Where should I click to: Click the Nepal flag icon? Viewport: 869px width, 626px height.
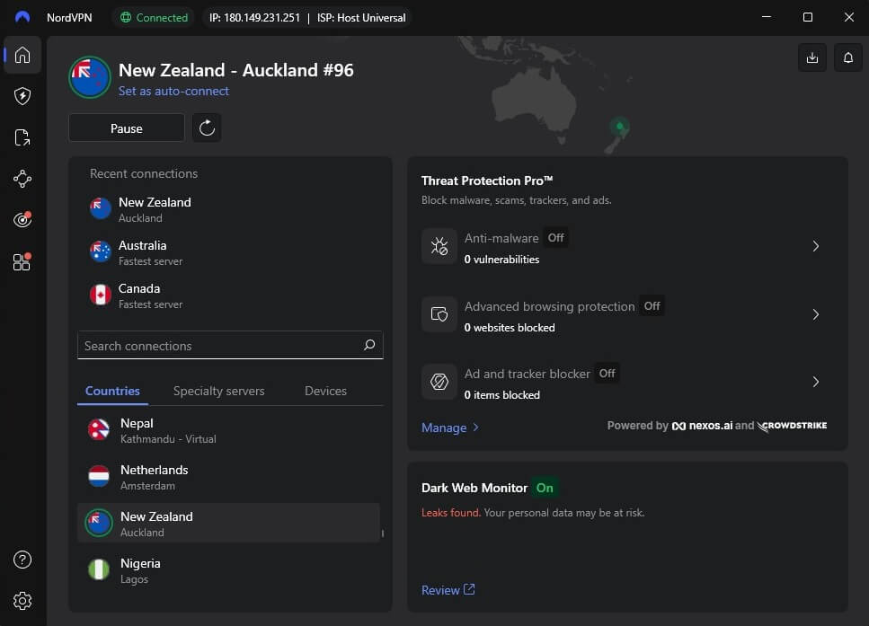coord(99,430)
